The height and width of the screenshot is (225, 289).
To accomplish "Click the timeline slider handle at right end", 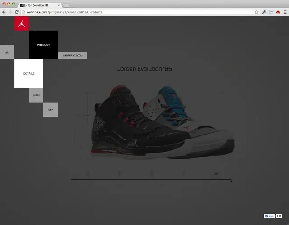I will (231, 181).
